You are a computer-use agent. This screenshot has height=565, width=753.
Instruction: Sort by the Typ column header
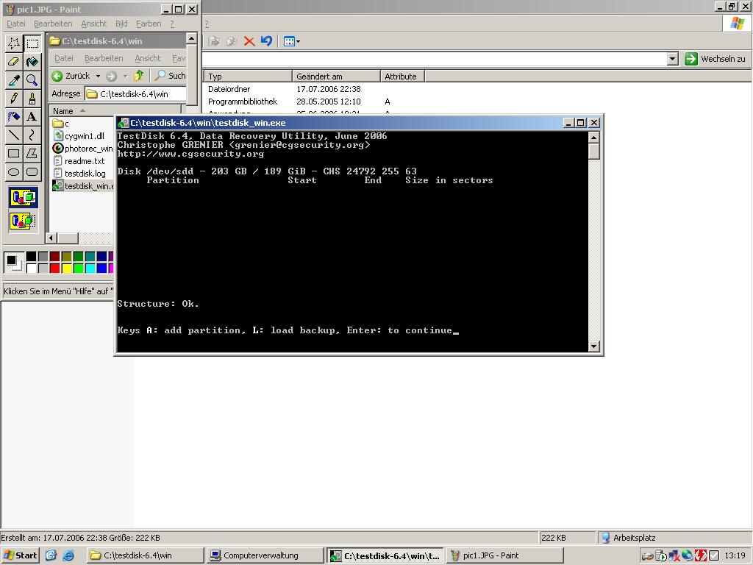tap(248, 77)
